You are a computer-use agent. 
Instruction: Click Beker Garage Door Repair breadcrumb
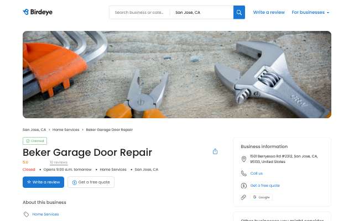click(x=110, y=130)
